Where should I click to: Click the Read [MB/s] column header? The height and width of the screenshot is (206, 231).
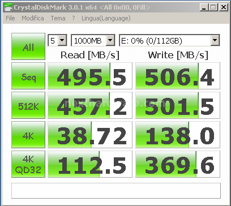pos(90,55)
